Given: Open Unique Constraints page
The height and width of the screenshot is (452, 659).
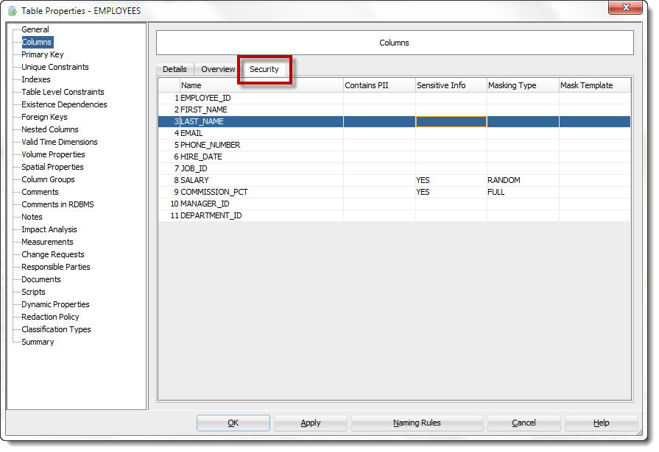Looking at the screenshot, I should point(55,67).
